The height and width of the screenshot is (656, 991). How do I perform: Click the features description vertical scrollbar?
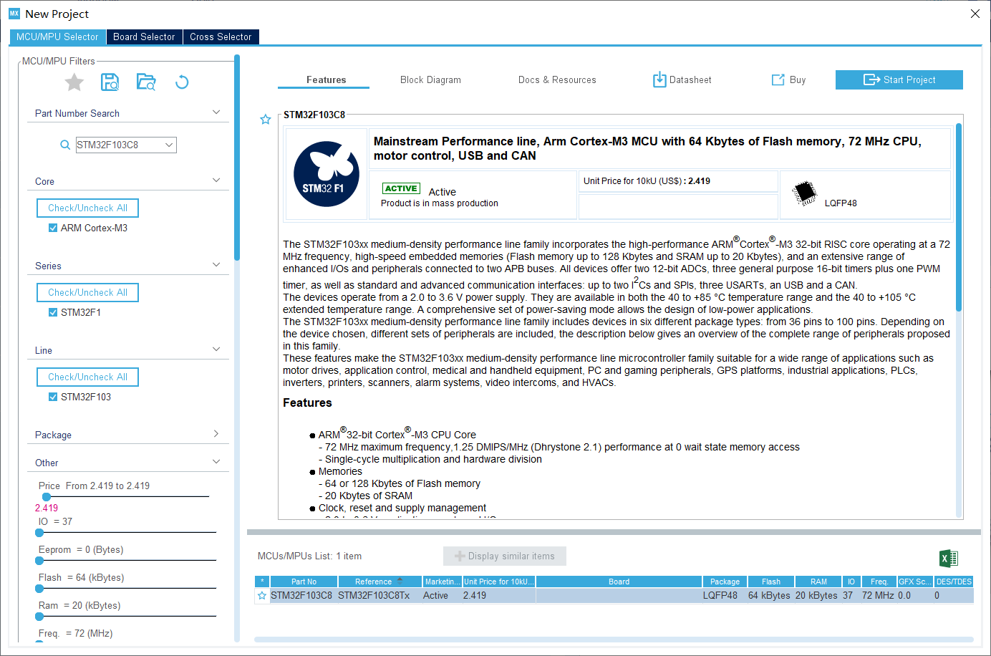[959, 217]
